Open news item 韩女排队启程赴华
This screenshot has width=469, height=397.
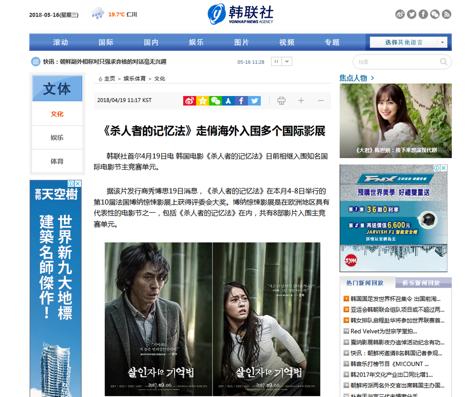397,320
